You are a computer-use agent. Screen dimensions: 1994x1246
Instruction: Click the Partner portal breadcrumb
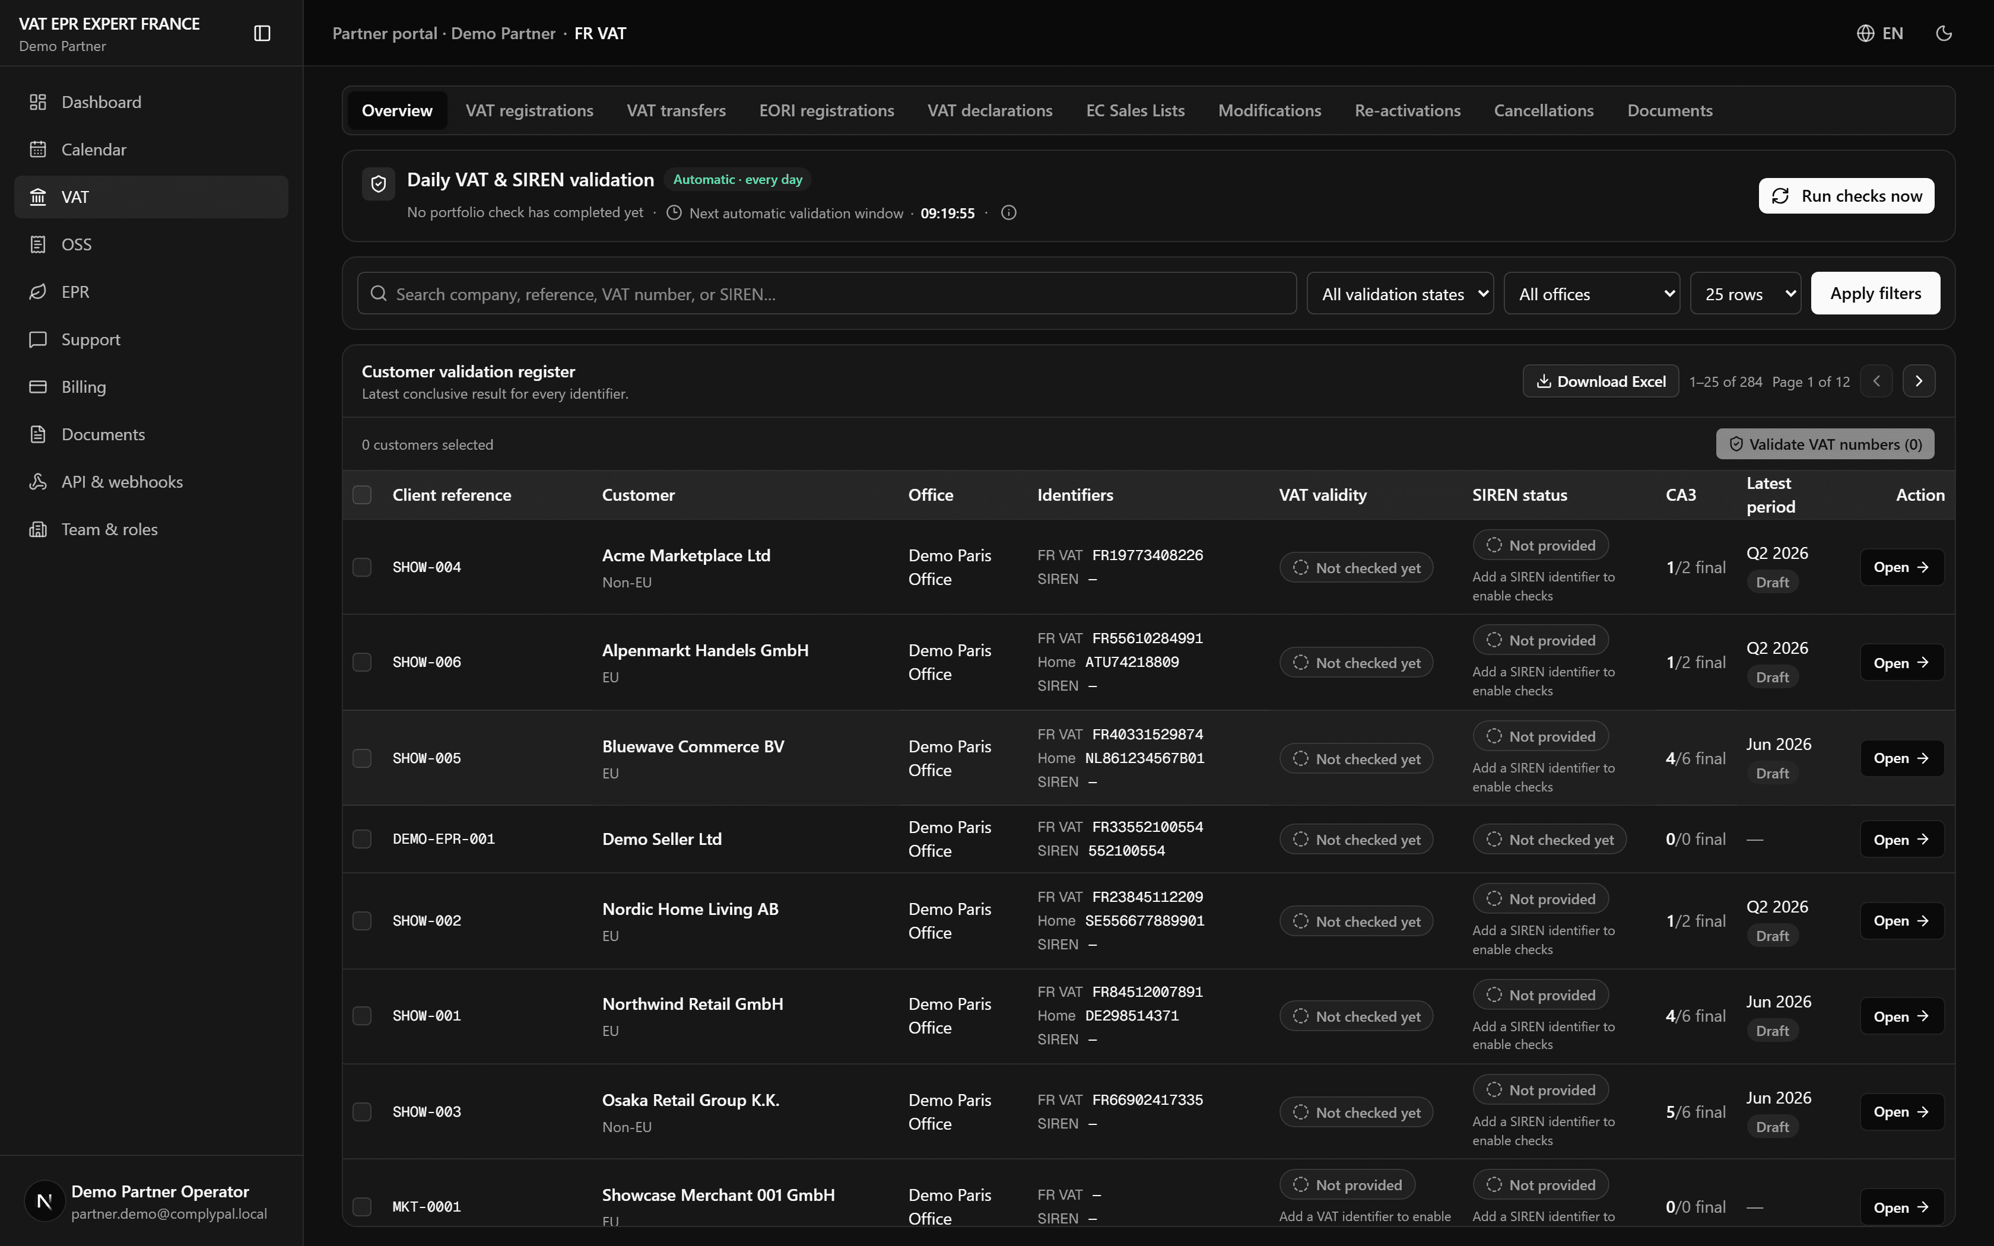[x=385, y=34]
